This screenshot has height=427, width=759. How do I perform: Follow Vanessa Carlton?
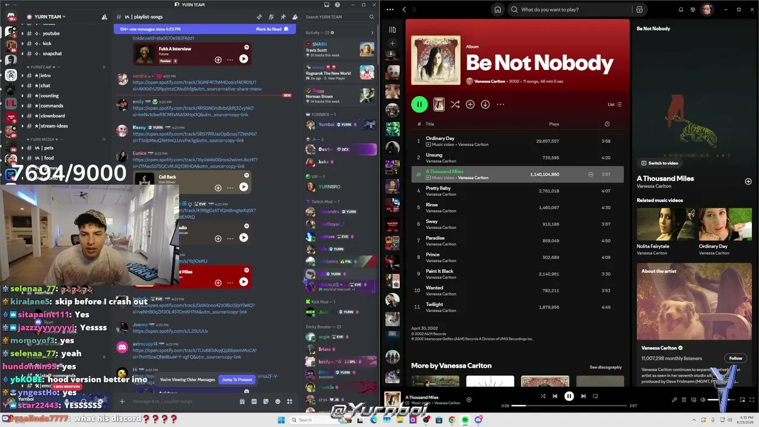pyautogui.click(x=735, y=358)
